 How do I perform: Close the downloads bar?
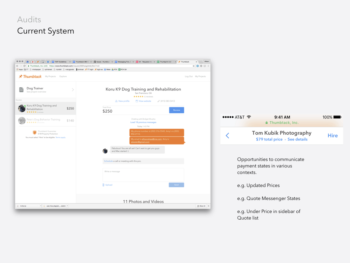[x=208, y=206]
